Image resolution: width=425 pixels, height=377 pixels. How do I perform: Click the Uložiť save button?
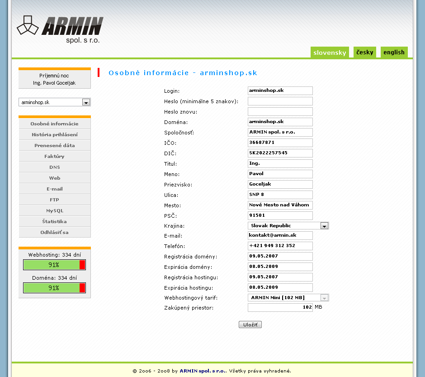(x=250, y=325)
